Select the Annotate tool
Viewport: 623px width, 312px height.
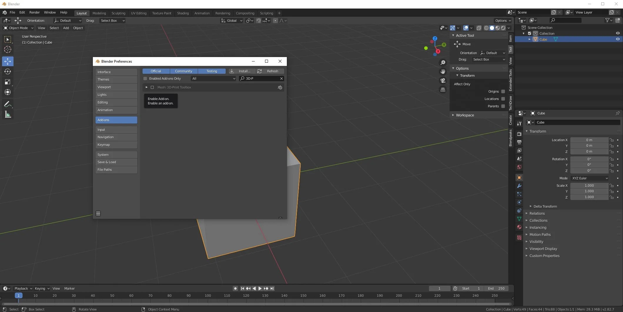[8, 104]
